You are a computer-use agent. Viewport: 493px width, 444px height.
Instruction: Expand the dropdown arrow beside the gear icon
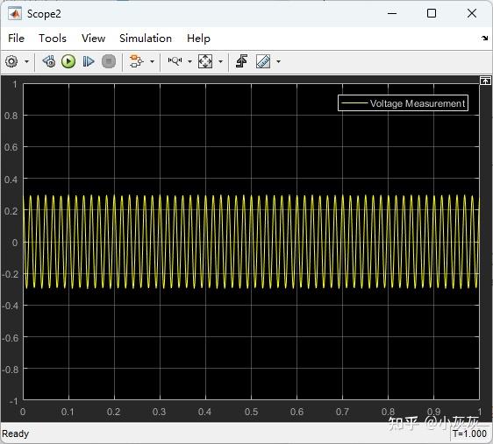[26, 61]
